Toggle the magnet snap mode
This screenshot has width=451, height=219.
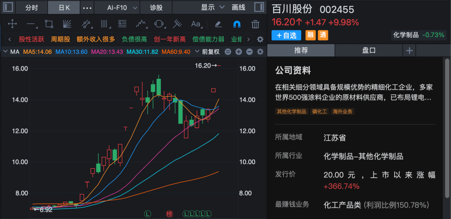tap(237, 24)
